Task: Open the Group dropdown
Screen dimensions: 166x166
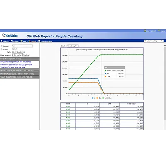Action: (14, 49)
